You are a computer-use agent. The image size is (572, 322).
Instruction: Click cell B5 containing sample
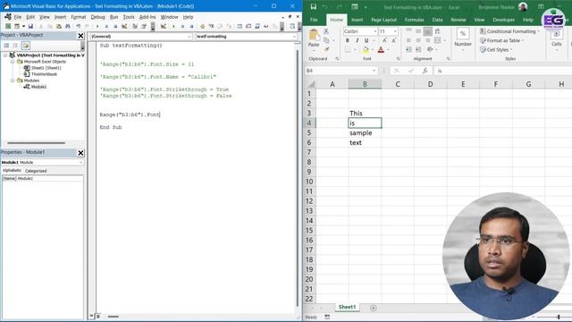(x=365, y=133)
